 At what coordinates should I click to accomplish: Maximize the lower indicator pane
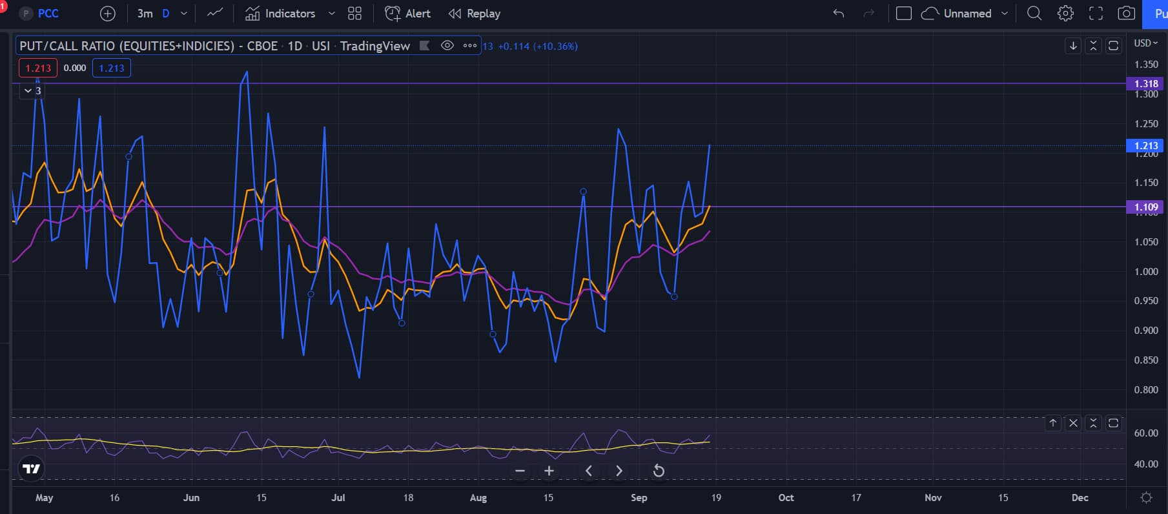tap(1114, 423)
